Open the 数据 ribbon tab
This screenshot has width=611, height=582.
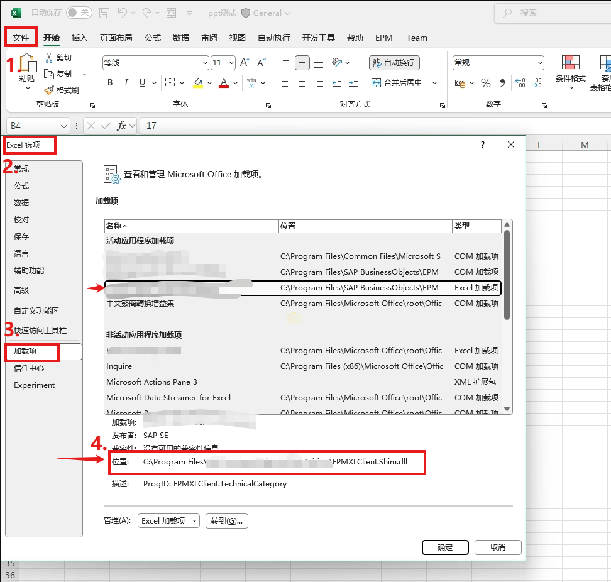(x=181, y=38)
